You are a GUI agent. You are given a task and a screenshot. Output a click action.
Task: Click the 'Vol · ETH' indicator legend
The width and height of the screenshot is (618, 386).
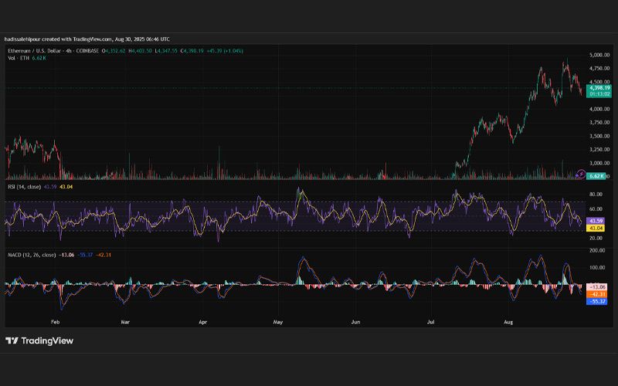[19, 58]
